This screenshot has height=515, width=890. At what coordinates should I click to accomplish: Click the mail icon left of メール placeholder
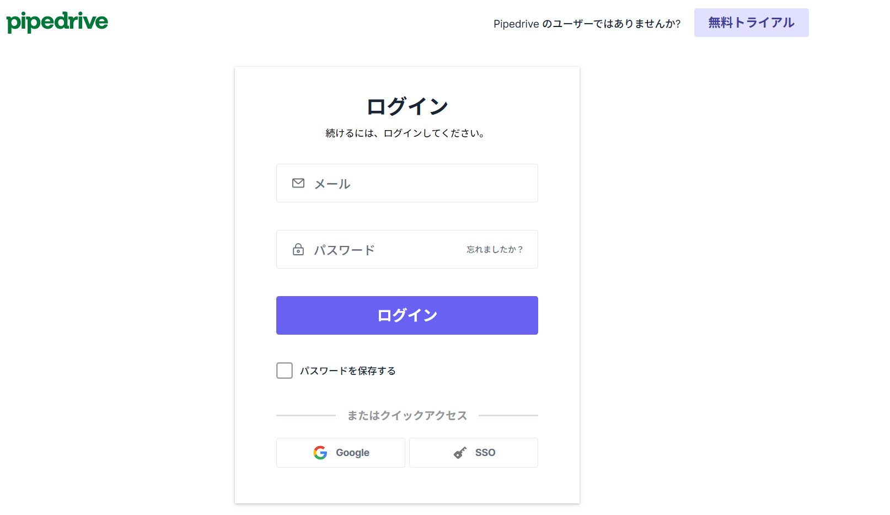[x=298, y=183]
